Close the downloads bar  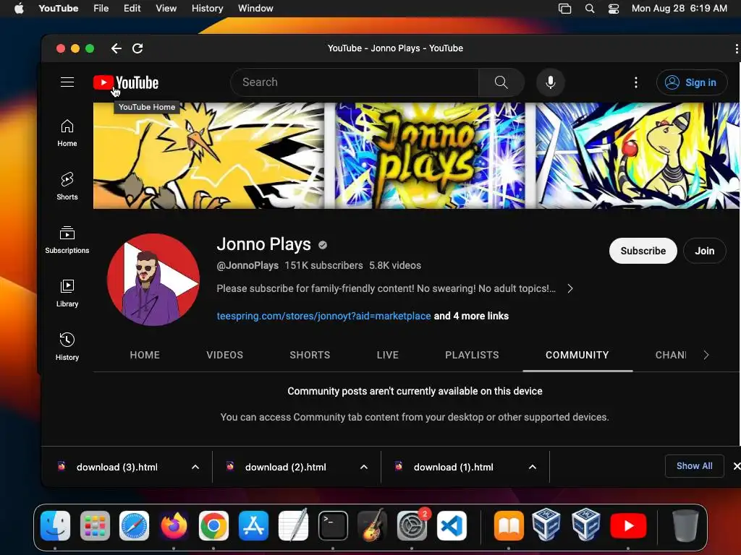pyautogui.click(x=736, y=466)
